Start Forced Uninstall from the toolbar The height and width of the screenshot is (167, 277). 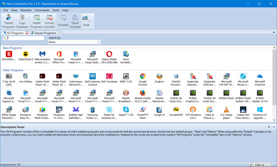[x=49, y=21]
